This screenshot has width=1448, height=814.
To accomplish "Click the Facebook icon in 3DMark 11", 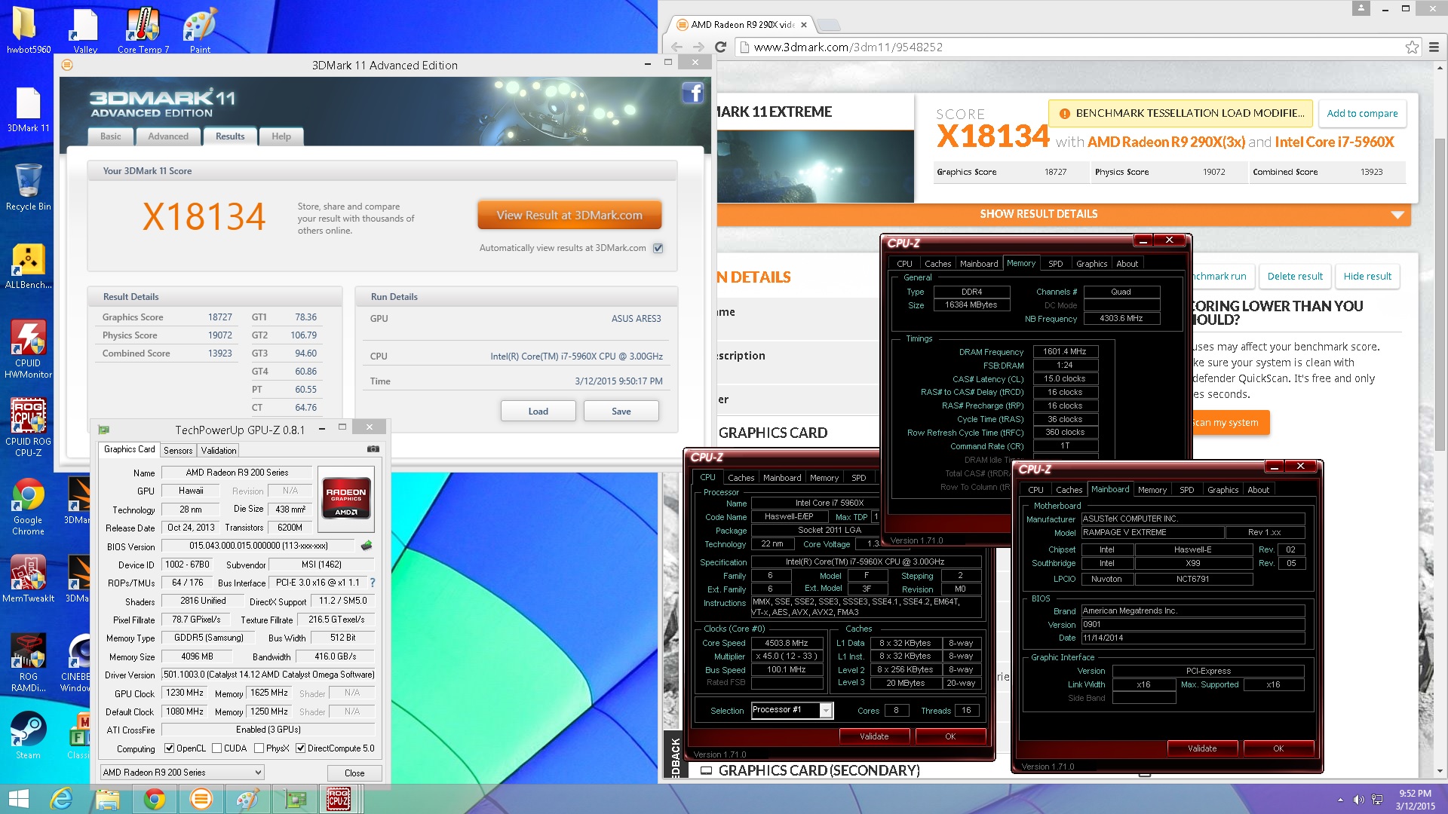I will pos(692,93).
